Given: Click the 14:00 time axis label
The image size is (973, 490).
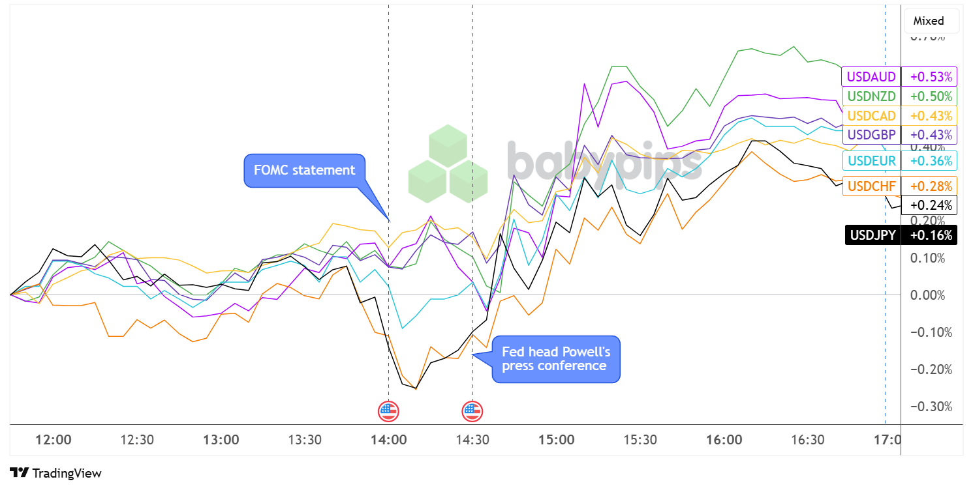Looking at the screenshot, I should [x=388, y=440].
